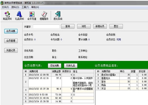Click the app icon in the title bar
The height and width of the screenshot is (105, 148).
coord(2,3)
